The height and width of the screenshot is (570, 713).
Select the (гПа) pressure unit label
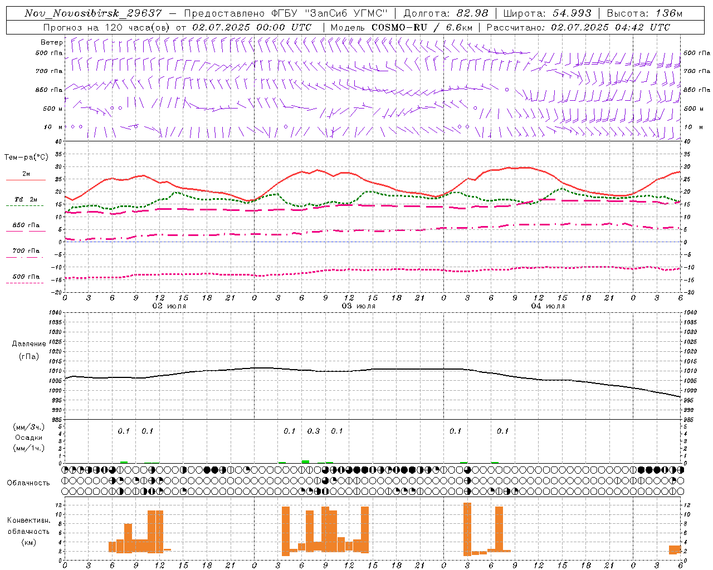[29, 356]
